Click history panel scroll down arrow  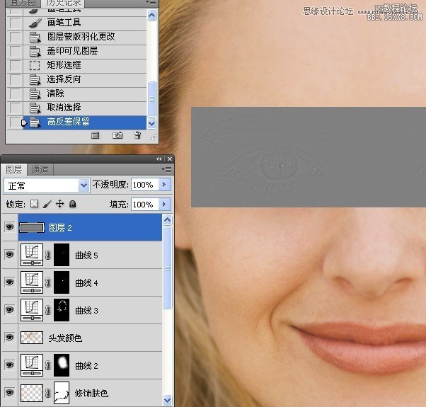[151, 124]
